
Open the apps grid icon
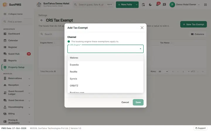205,5
